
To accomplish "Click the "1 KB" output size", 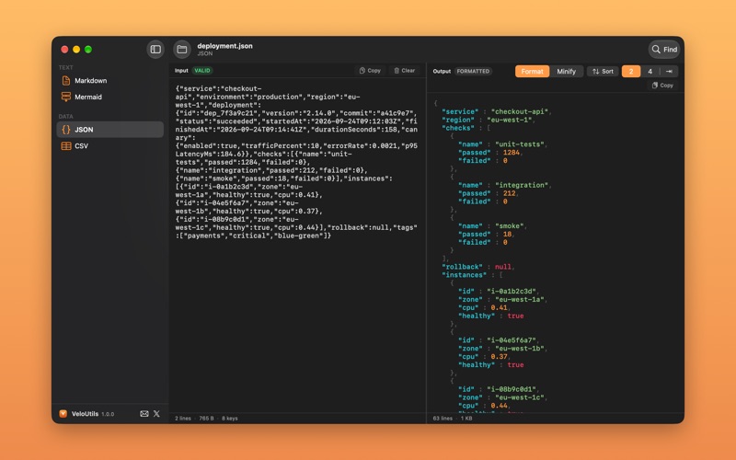I will [x=466, y=419].
